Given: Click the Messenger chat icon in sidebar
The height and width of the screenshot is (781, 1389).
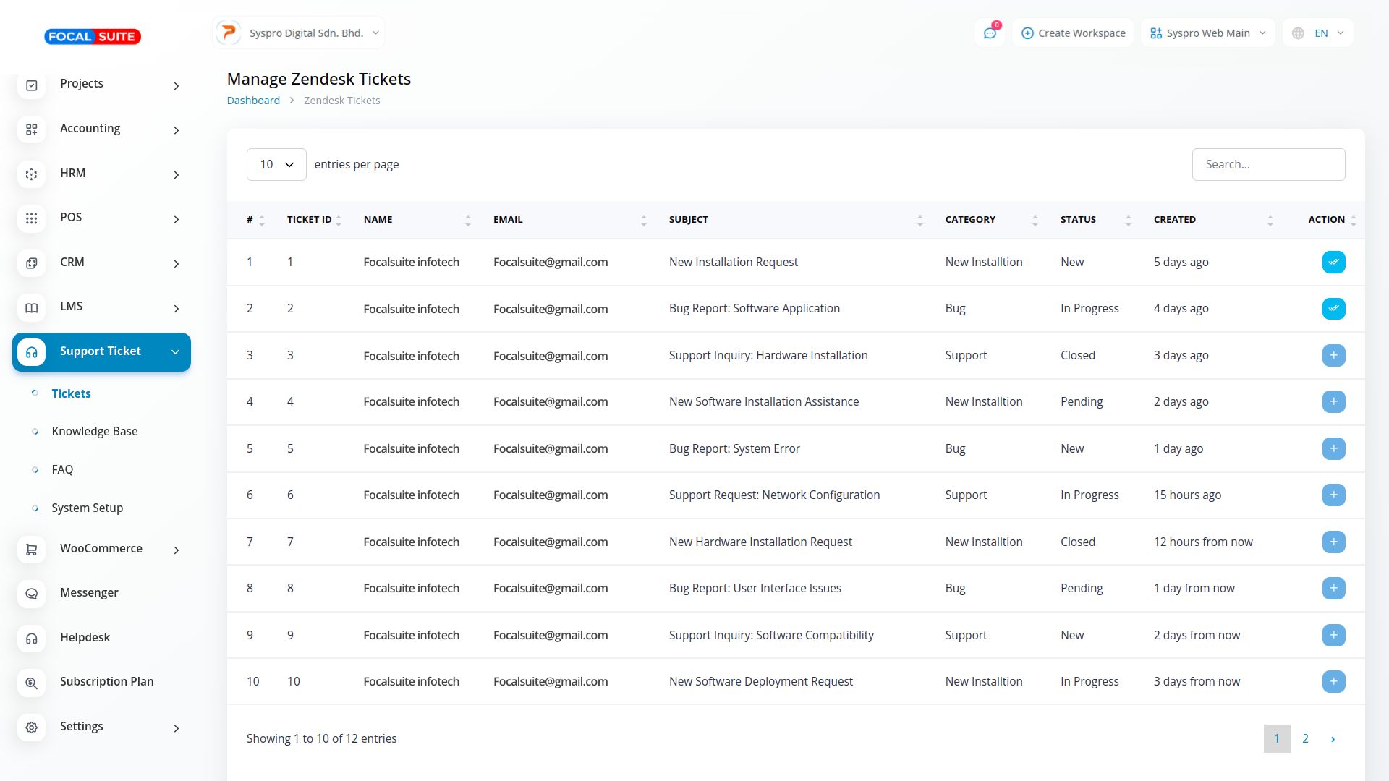Looking at the screenshot, I should coord(32,594).
